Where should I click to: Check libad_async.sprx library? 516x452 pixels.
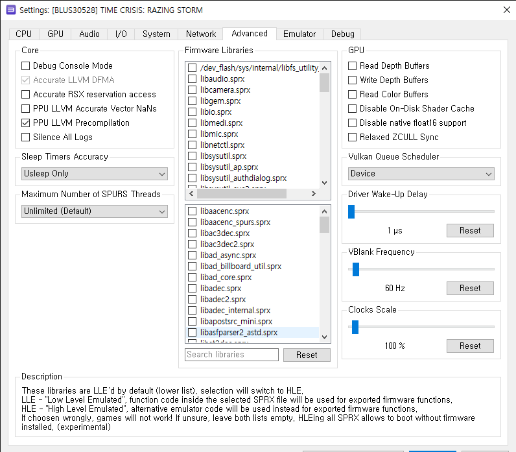point(192,255)
